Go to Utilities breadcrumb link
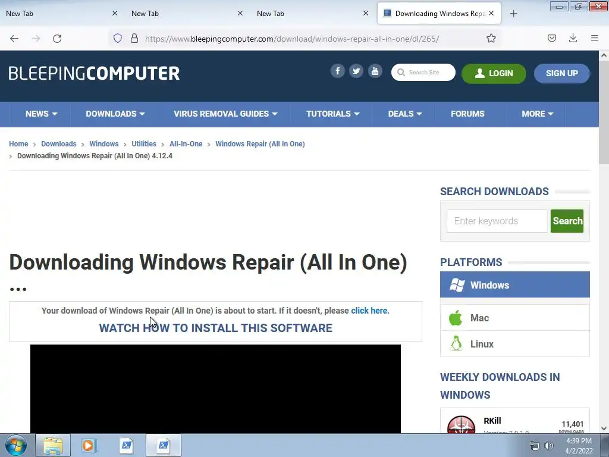 (144, 144)
